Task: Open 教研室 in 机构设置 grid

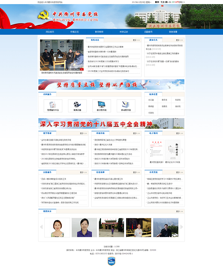Action: pos(151,107)
